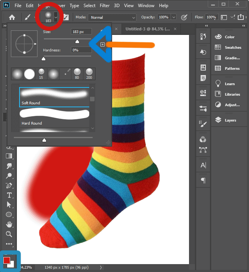
Task: Click the Hardness slider handle
Action: coord(43,59)
